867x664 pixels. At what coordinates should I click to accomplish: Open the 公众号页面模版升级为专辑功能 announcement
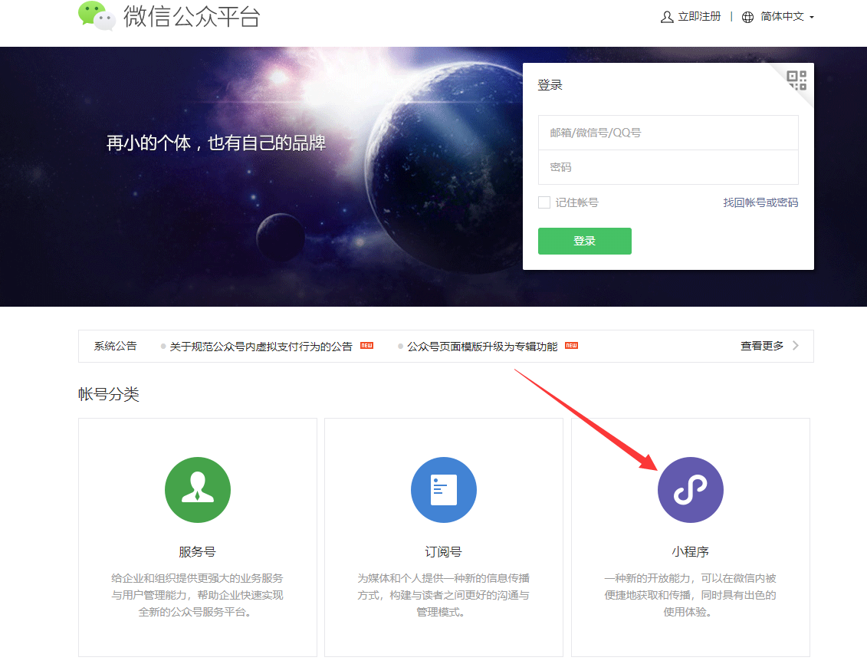(482, 347)
